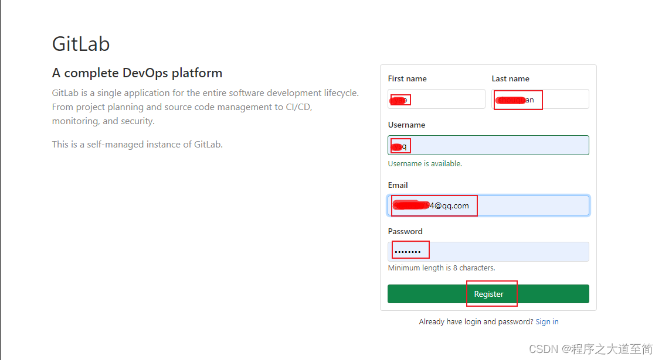Click the 'Email' label
The width and height of the screenshot is (662, 360).
[x=398, y=185]
